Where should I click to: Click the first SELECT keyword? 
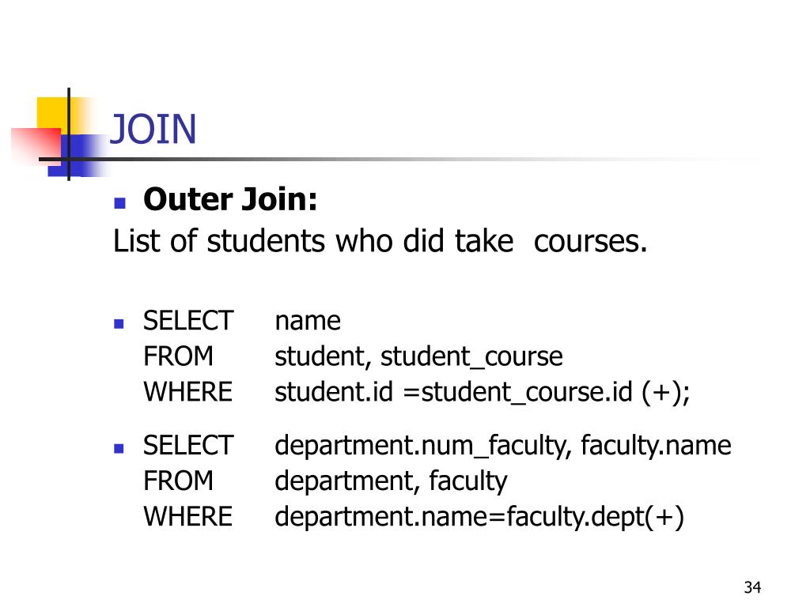(x=188, y=321)
